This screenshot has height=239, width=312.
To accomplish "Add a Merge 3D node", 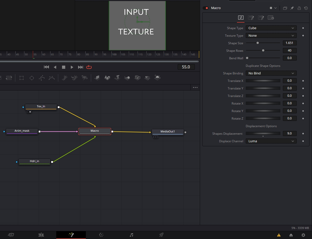I will click(x=127, y=78).
